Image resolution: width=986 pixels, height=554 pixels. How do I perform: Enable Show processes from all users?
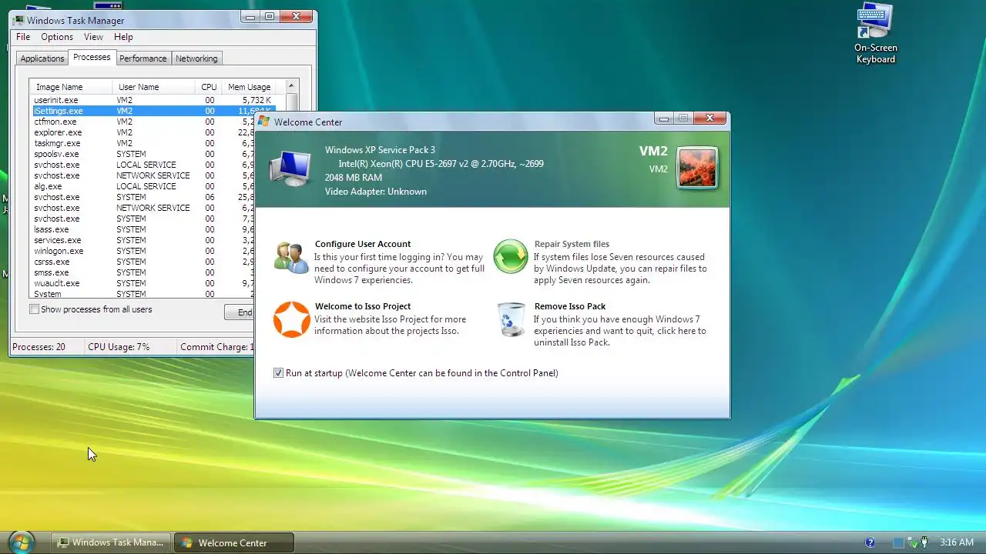point(34,309)
